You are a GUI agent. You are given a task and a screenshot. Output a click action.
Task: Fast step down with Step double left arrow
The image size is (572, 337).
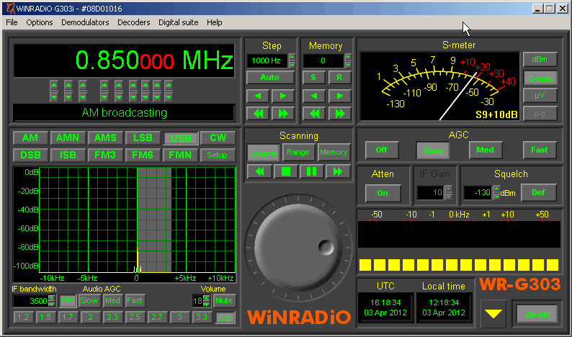pos(258,114)
